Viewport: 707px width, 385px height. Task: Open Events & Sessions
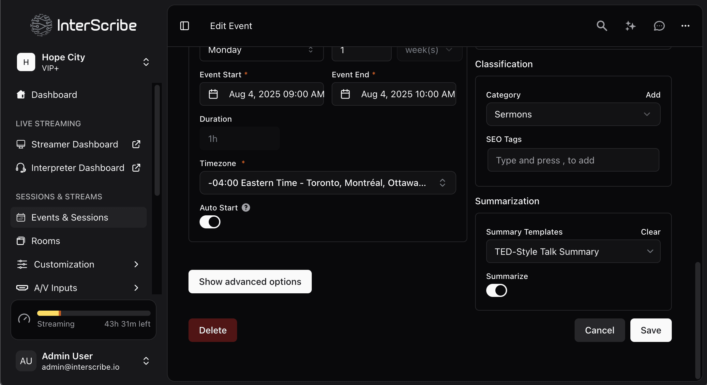tap(79, 217)
